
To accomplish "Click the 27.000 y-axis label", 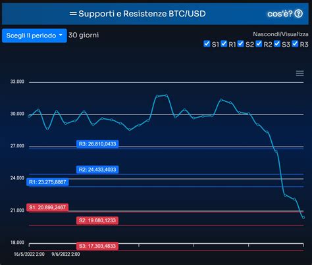I will point(17,146).
